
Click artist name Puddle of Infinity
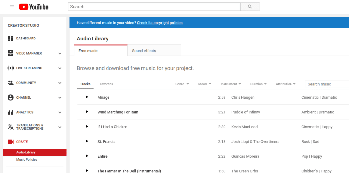click(246, 112)
